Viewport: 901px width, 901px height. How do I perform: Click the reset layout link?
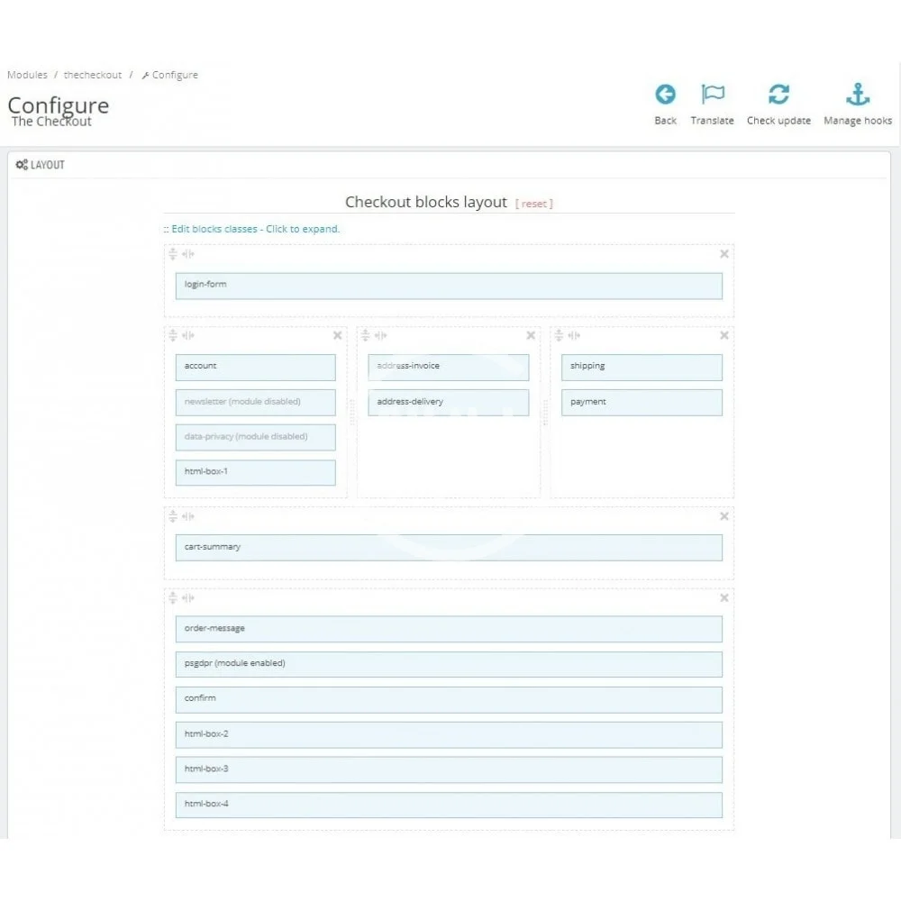point(533,204)
